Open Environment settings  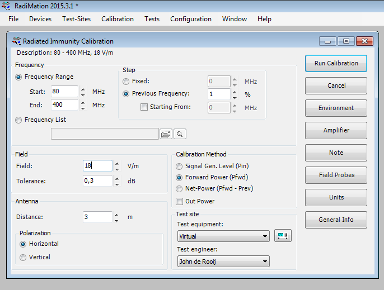pos(336,108)
